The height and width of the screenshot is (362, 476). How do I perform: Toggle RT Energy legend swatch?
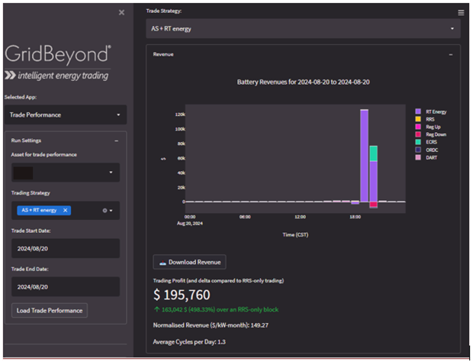(x=418, y=112)
